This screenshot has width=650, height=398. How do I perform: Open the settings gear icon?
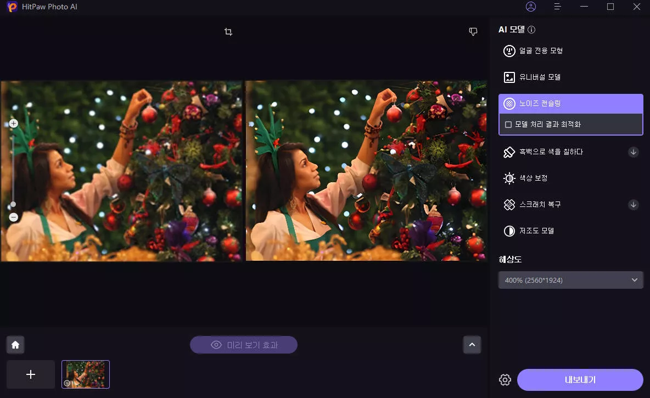tap(505, 380)
